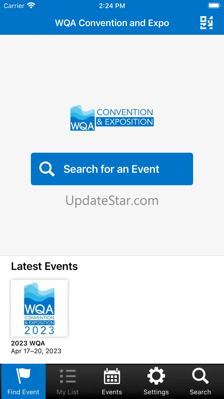
Task: Switch to the My List tab label
Action: [68, 392]
